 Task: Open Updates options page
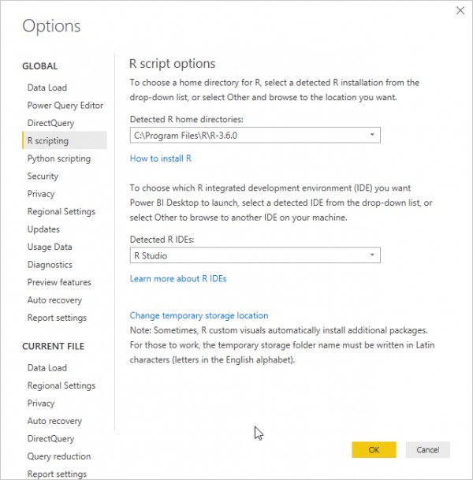point(43,229)
